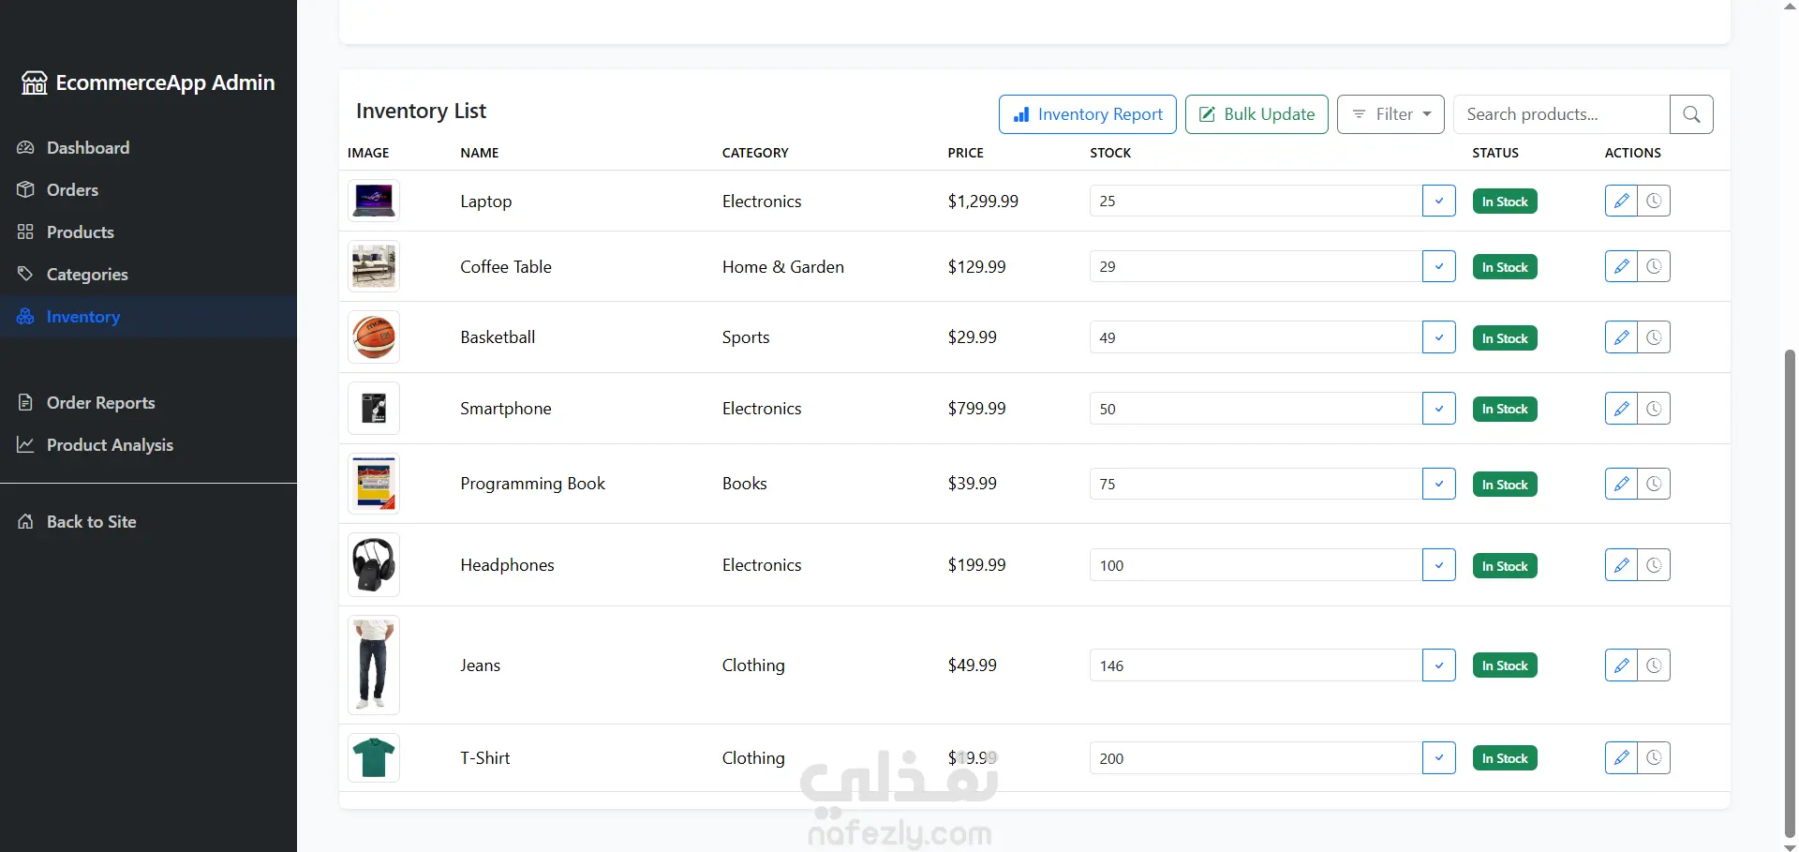
Task: Click the In Stock badge for Laptop
Action: tap(1505, 202)
